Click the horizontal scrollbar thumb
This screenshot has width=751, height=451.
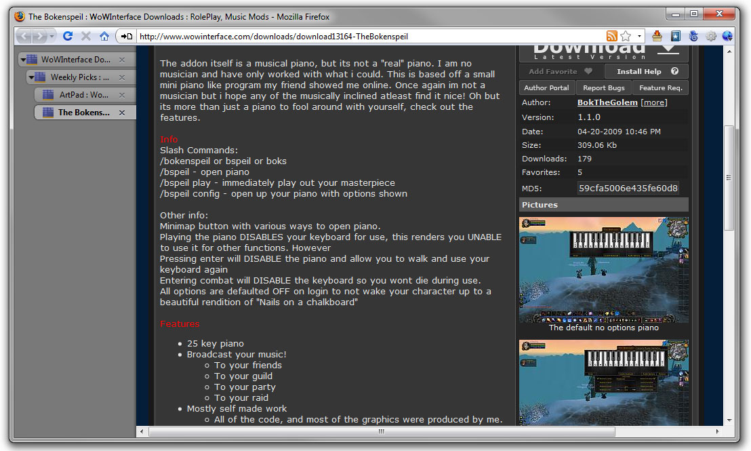coord(382,431)
